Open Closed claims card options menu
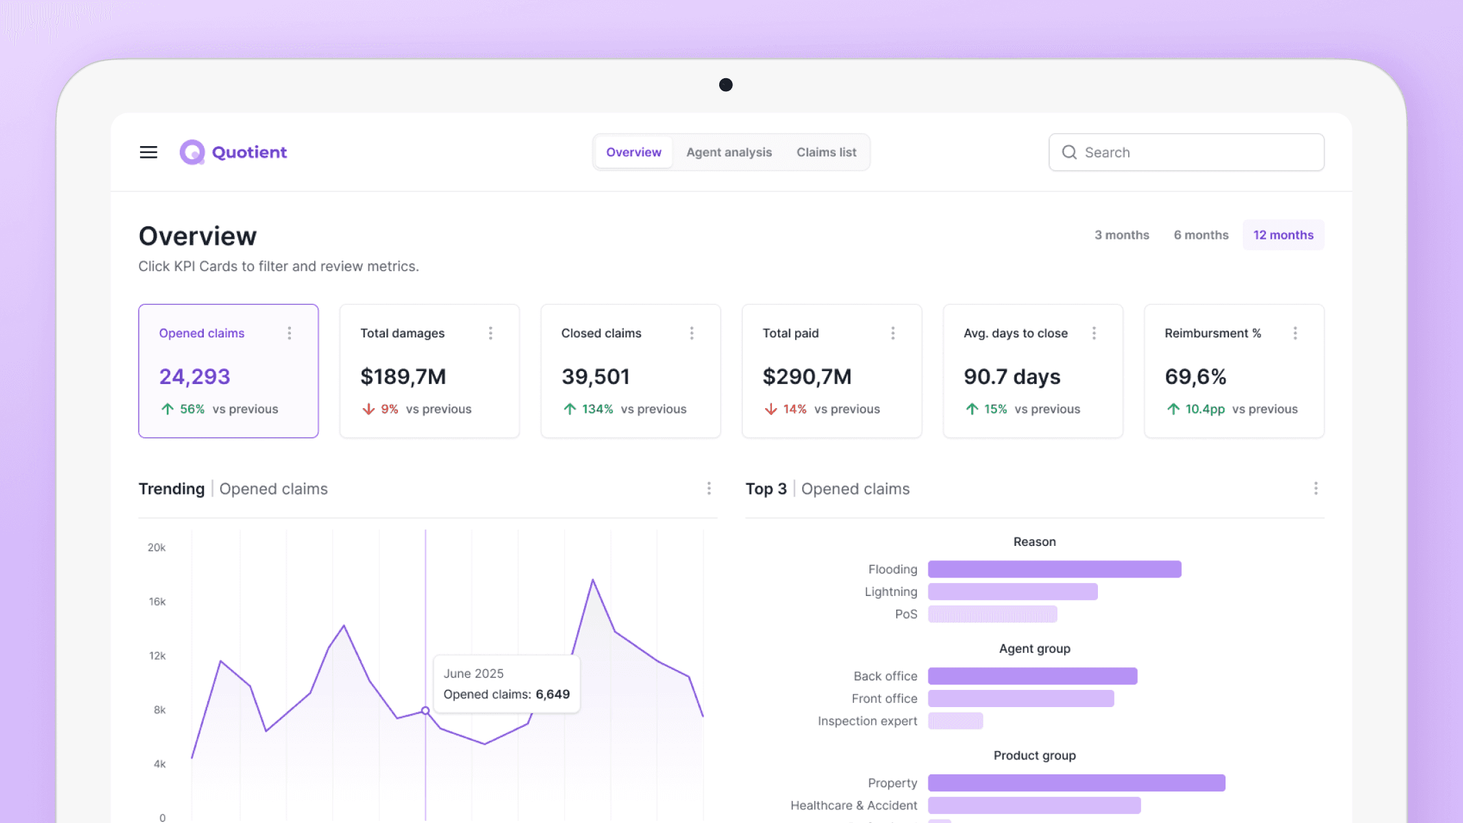Screen dimensions: 1463x823 pos(692,333)
